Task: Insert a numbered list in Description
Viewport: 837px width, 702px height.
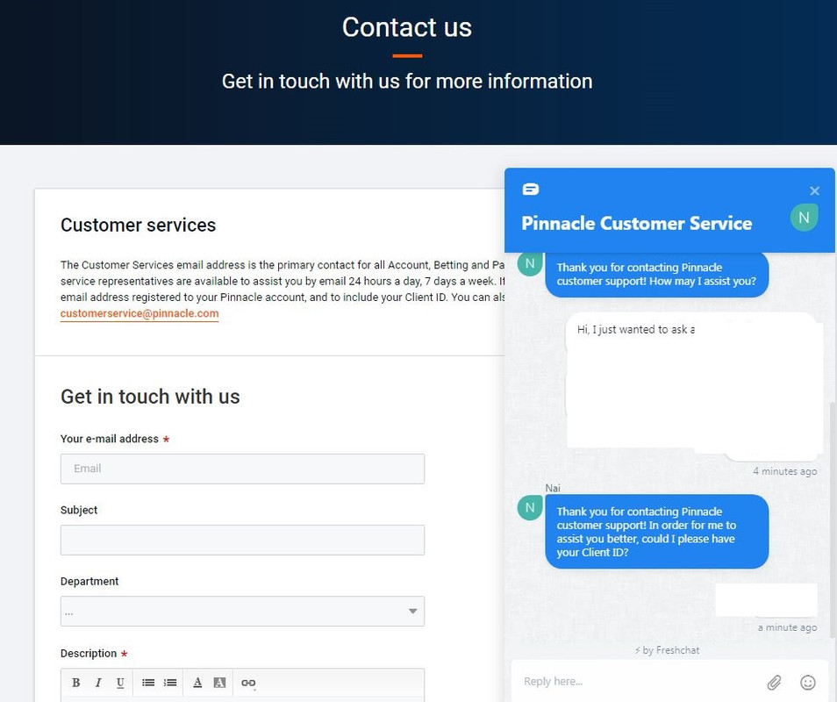Action: click(x=170, y=683)
